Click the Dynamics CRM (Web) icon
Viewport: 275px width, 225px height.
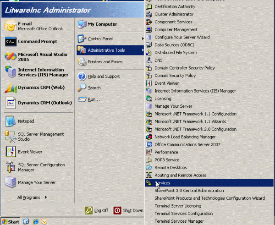[x=11, y=88]
